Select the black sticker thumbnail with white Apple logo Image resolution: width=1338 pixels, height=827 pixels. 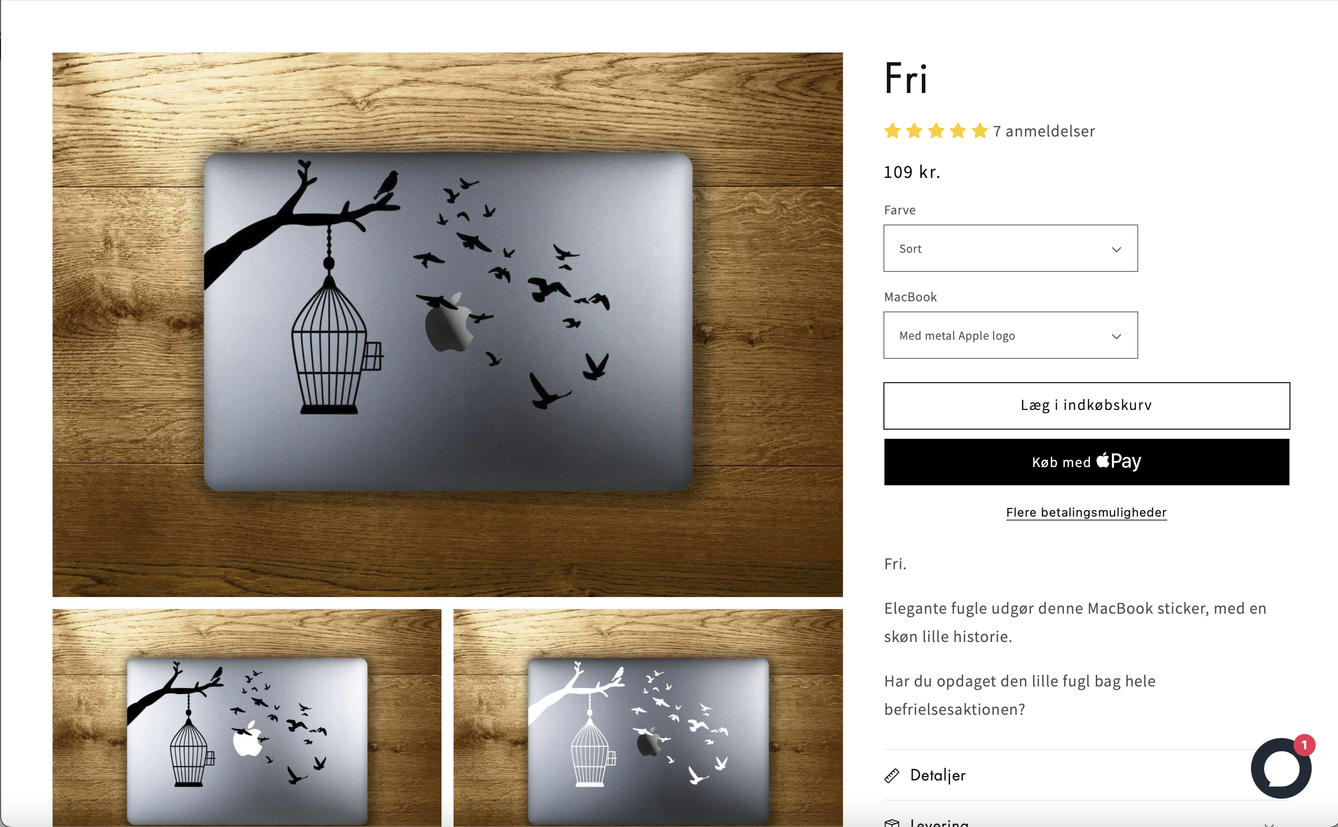click(247, 718)
